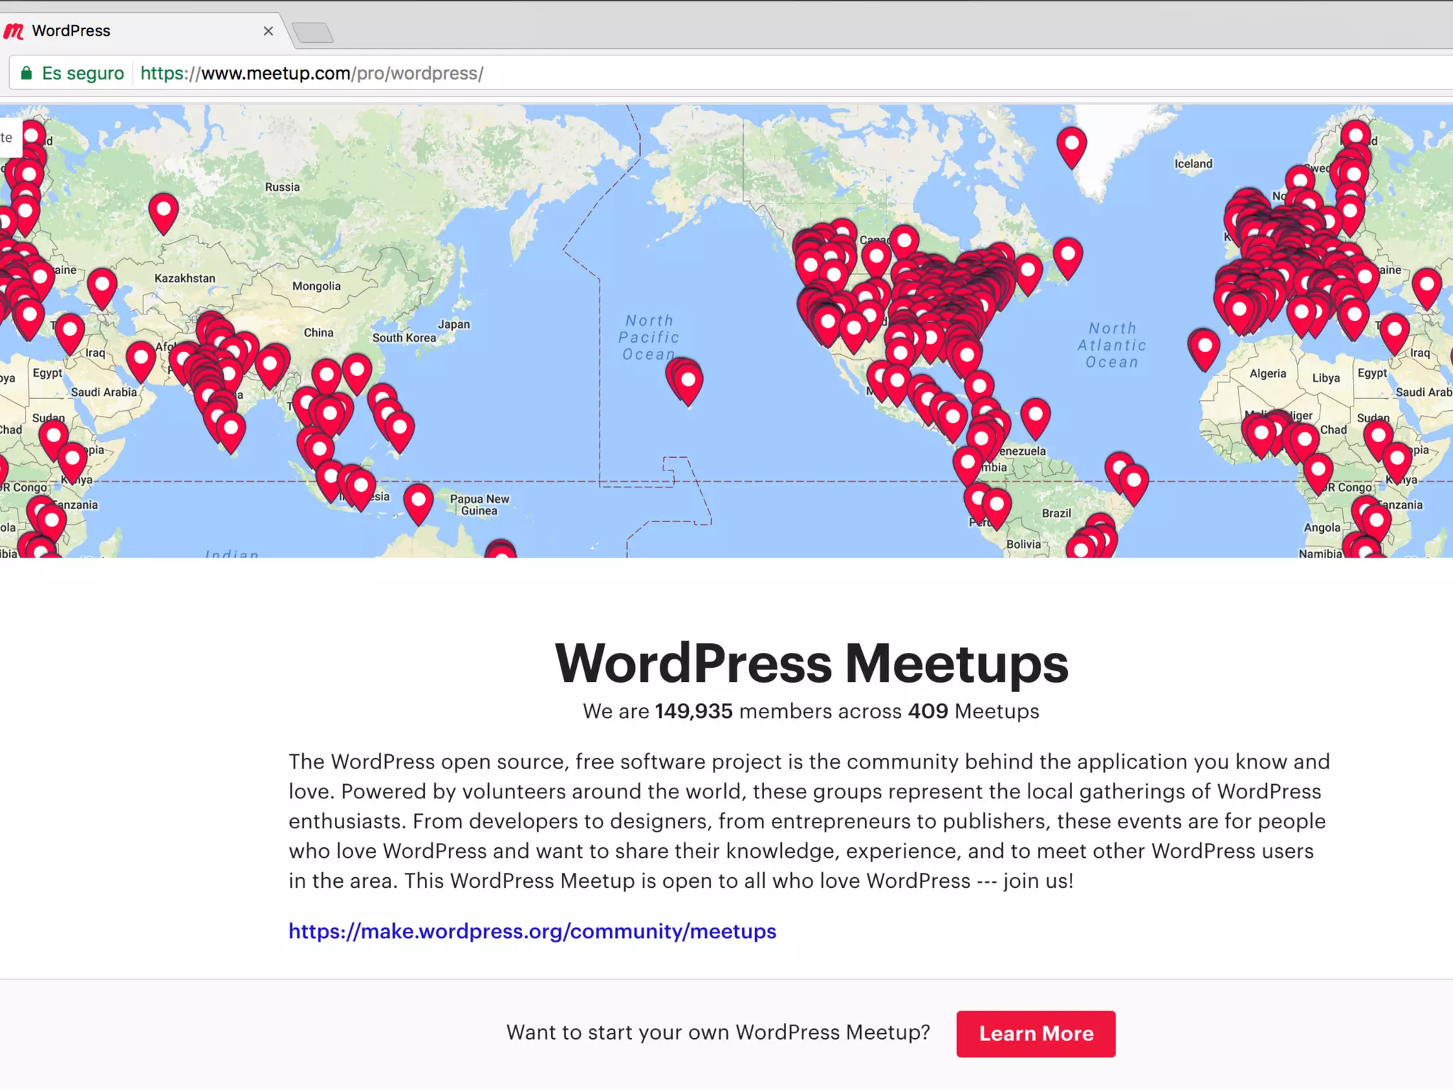Click the map pin near Kazakhstan's western border
The height and width of the screenshot is (1090, 1453).
click(x=102, y=286)
